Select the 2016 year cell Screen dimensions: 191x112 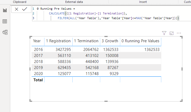38,49
